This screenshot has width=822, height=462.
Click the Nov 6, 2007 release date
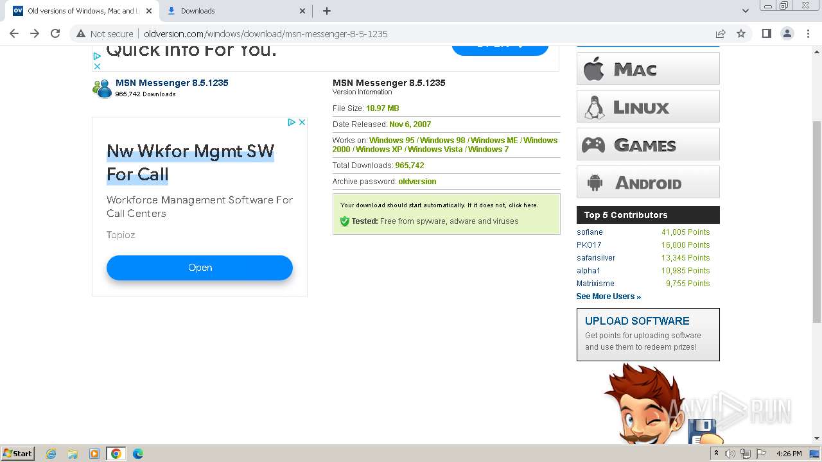410,124
